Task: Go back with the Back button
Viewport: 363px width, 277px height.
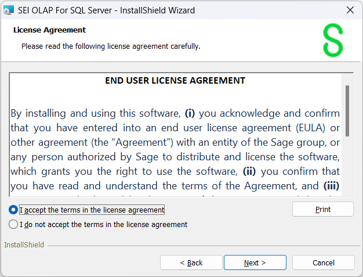Action: [191, 262]
